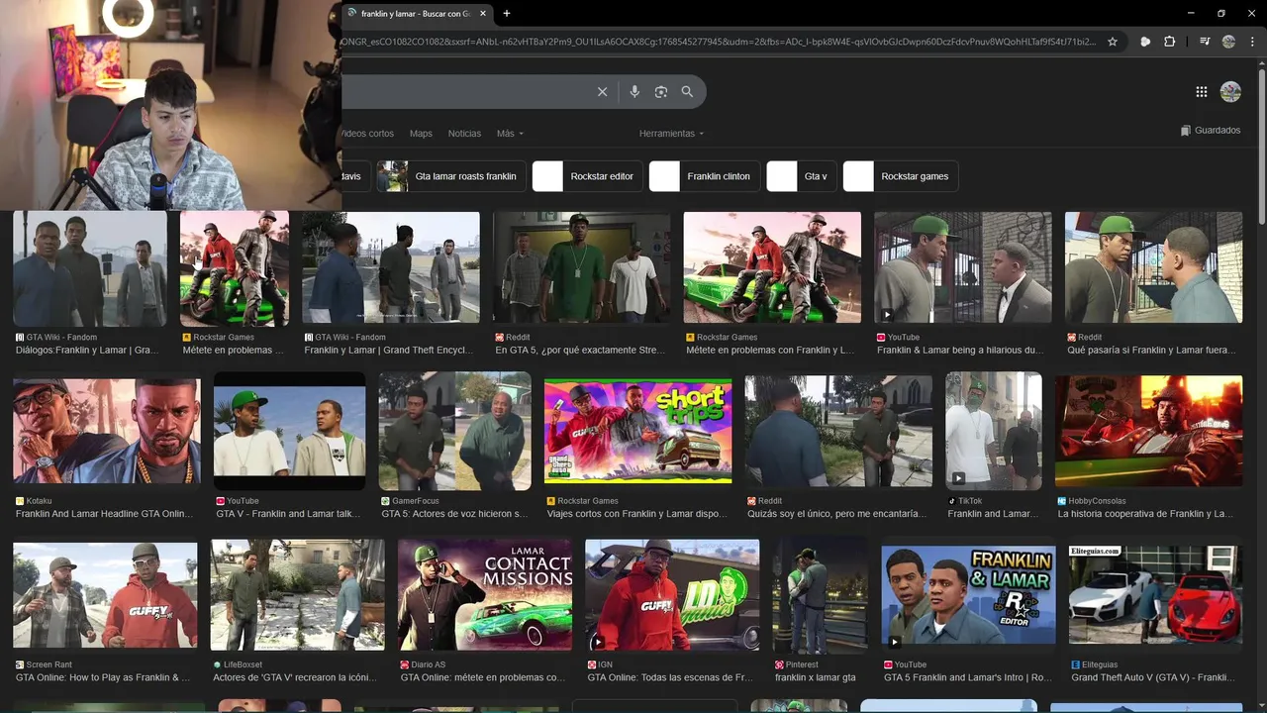This screenshot has width=1267, height=713.
Task: Select the 'Gta lamar roasts franklin' chip
Action: [x=451, y=176]
